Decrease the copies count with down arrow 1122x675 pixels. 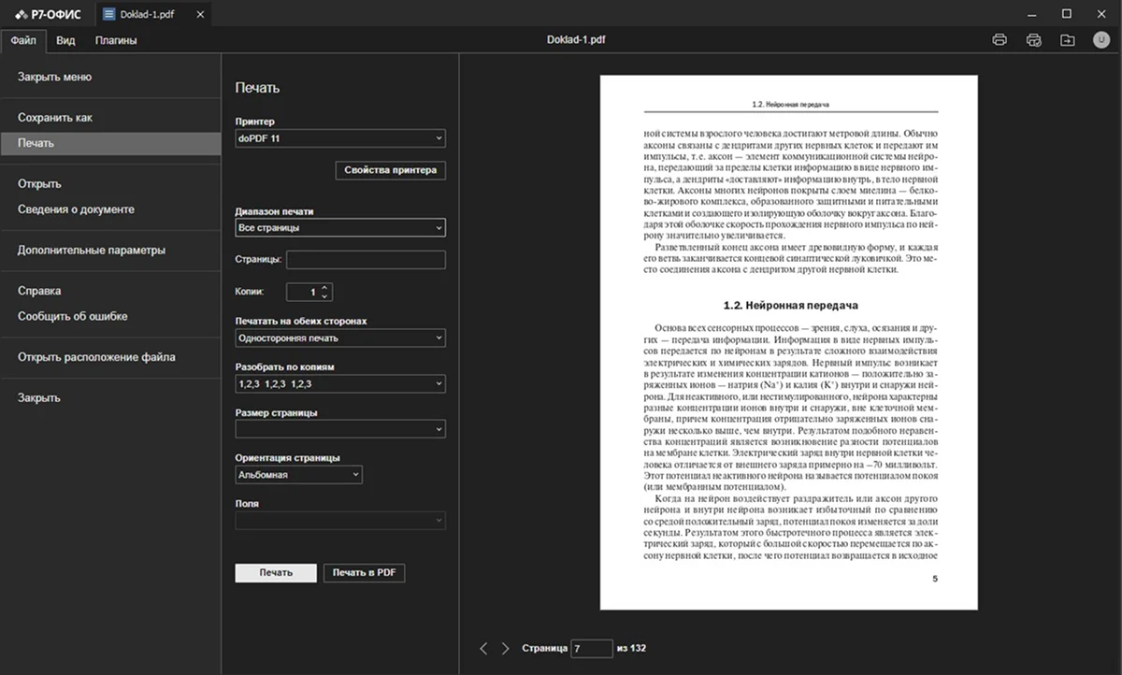(x=324, y=296)
